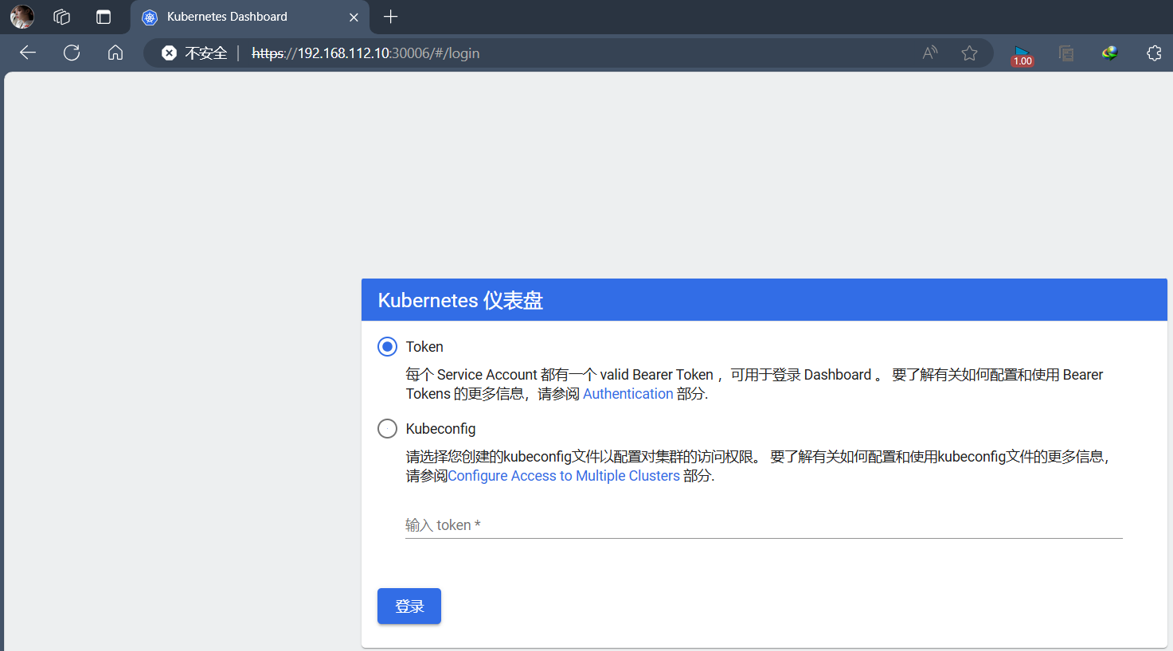Click the 登录 sign-in button
The width and height of the screenshot is (1173, 651).
click(x=409, y=606)
